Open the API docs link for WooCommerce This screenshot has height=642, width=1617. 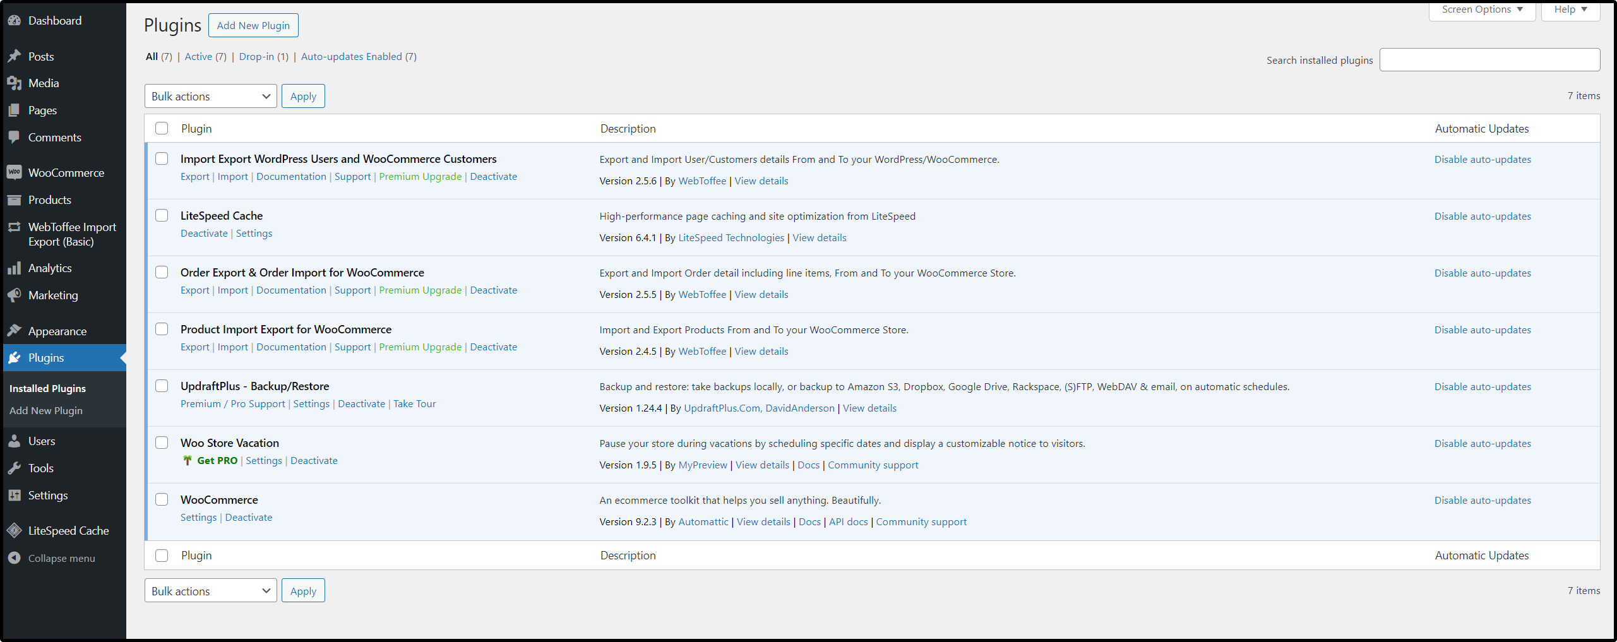(x=848, y=522)
